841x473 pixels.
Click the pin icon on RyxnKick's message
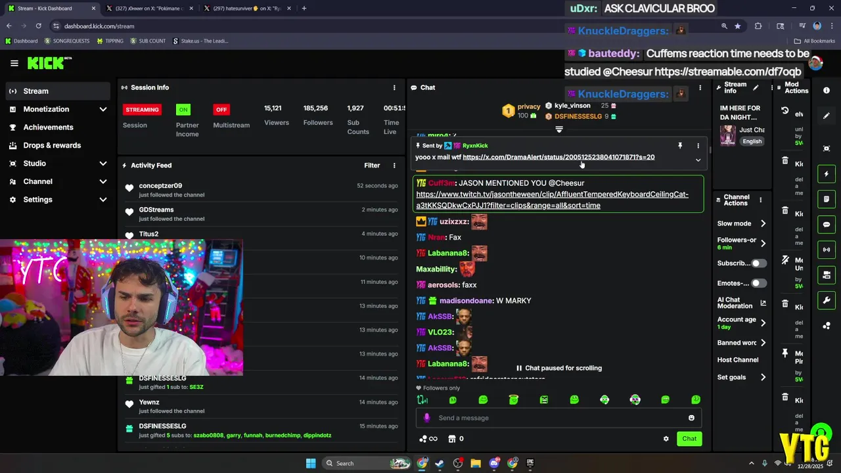pos(680,146)
